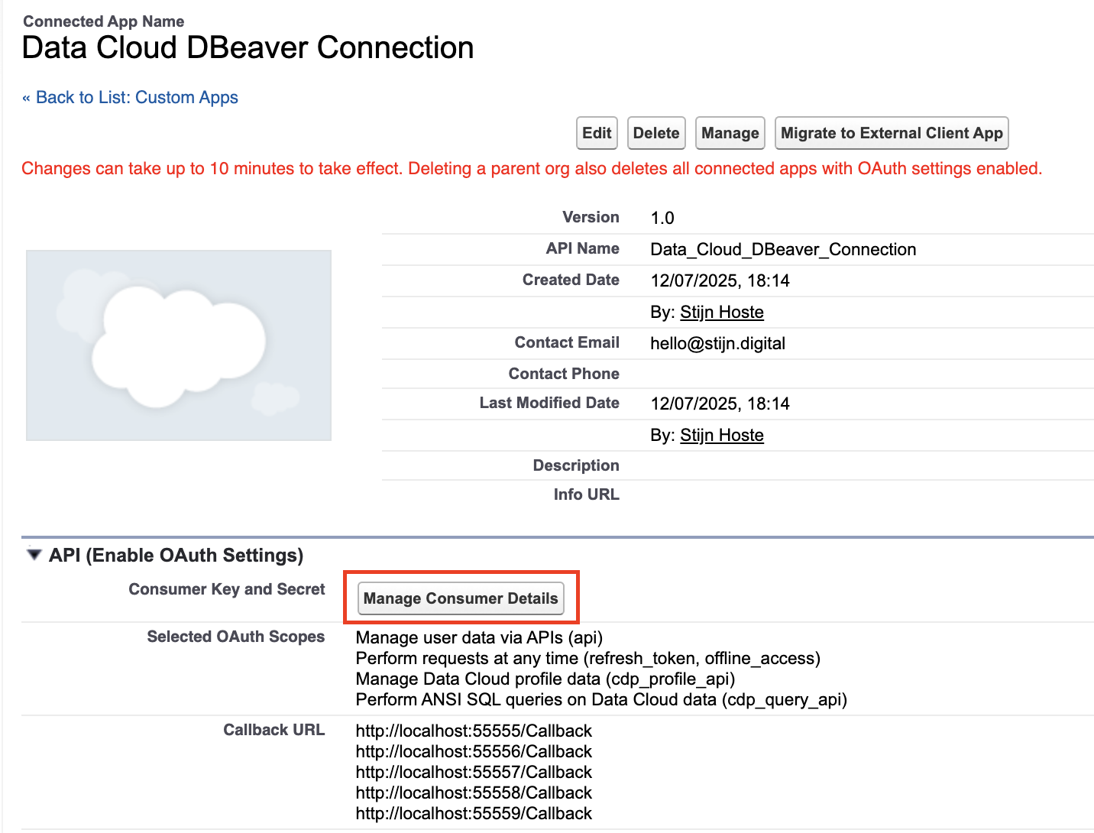Click the API (Enable OAuth Settings) heading text

[x=176, y=555]
